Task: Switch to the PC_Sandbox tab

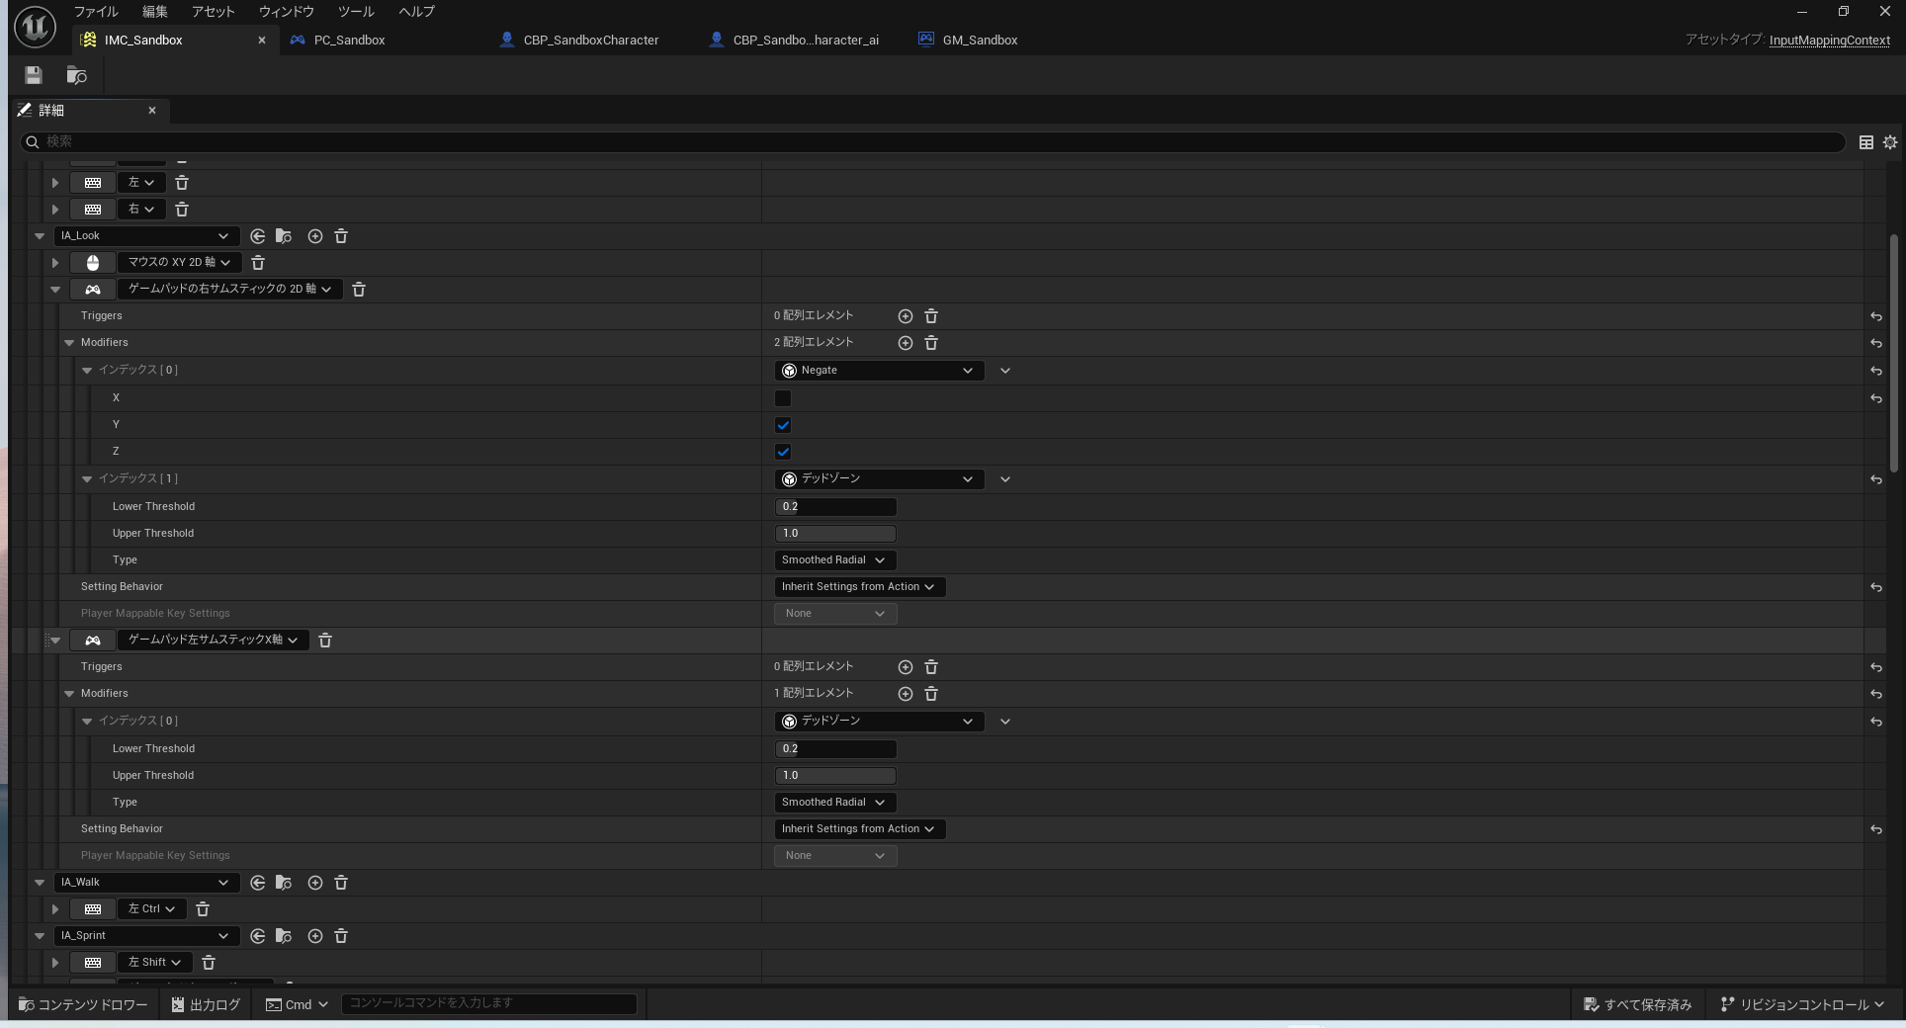Action: pos(349,41)
